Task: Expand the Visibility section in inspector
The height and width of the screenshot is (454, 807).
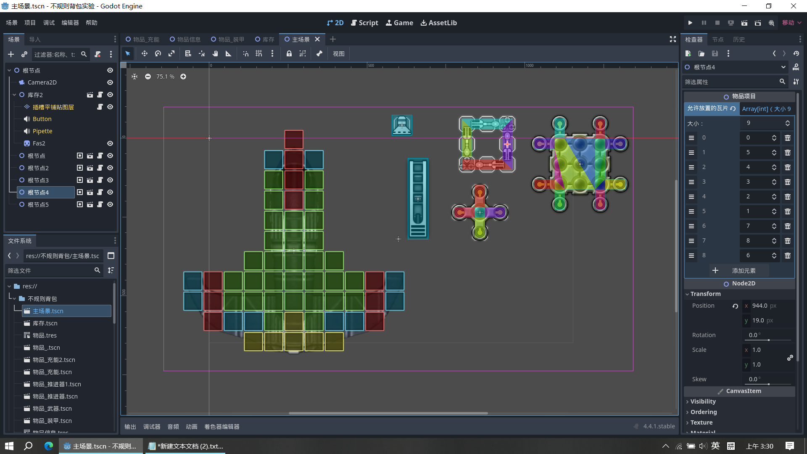Action: [703, 401]
